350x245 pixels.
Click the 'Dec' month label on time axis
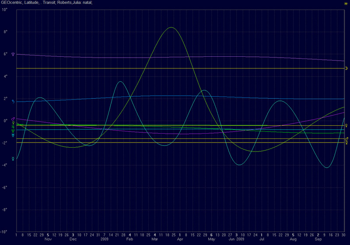tap(73, 239)
